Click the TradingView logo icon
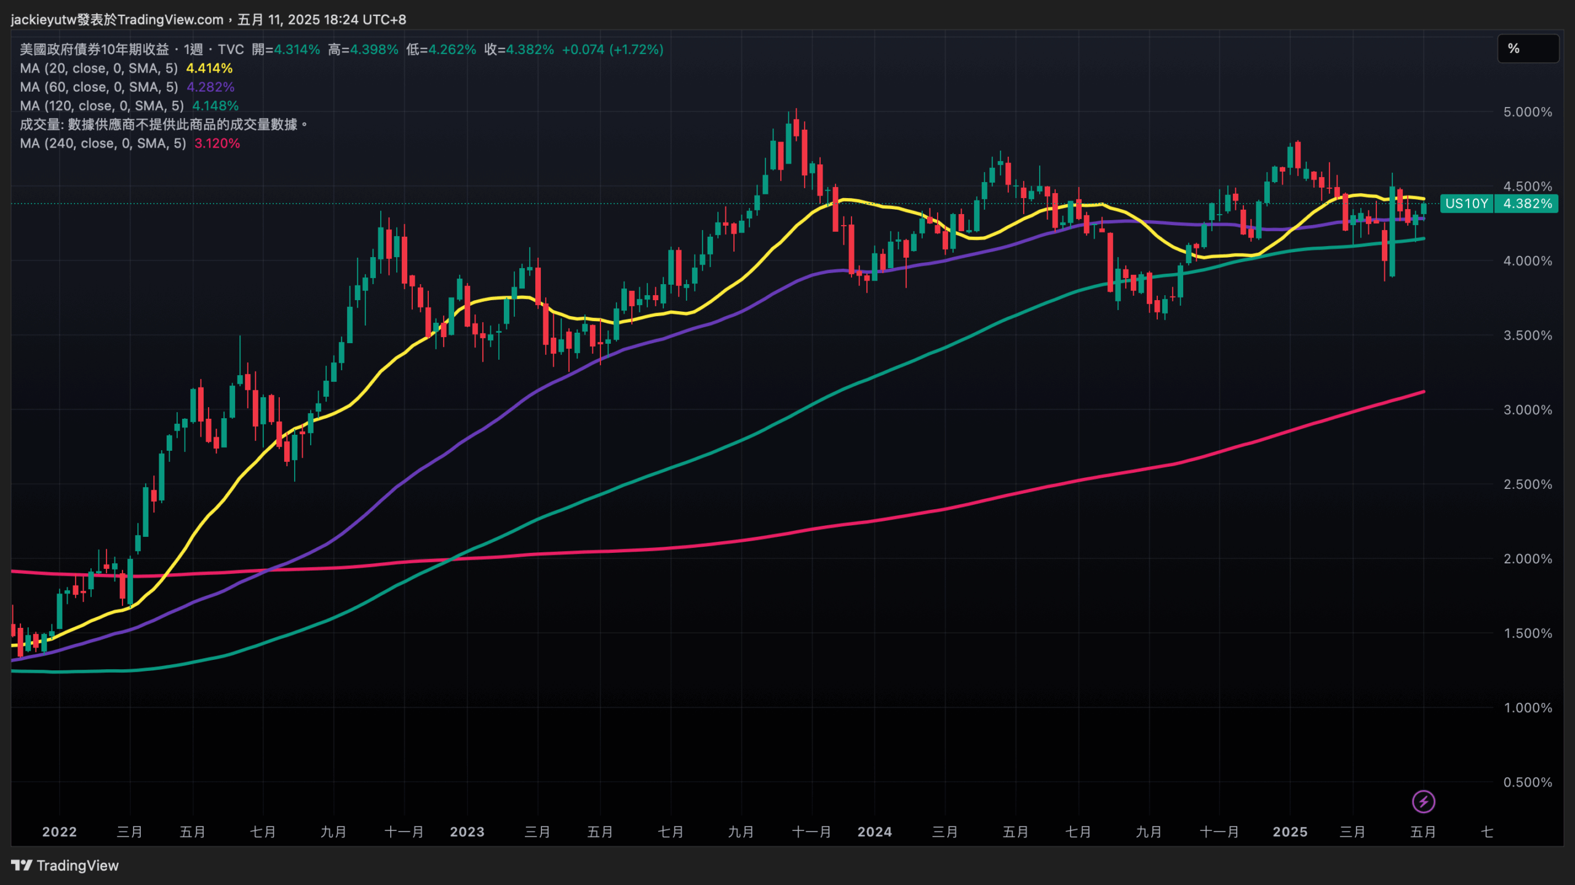Viewport: 1575px width, 885px height. click(22, 865)
